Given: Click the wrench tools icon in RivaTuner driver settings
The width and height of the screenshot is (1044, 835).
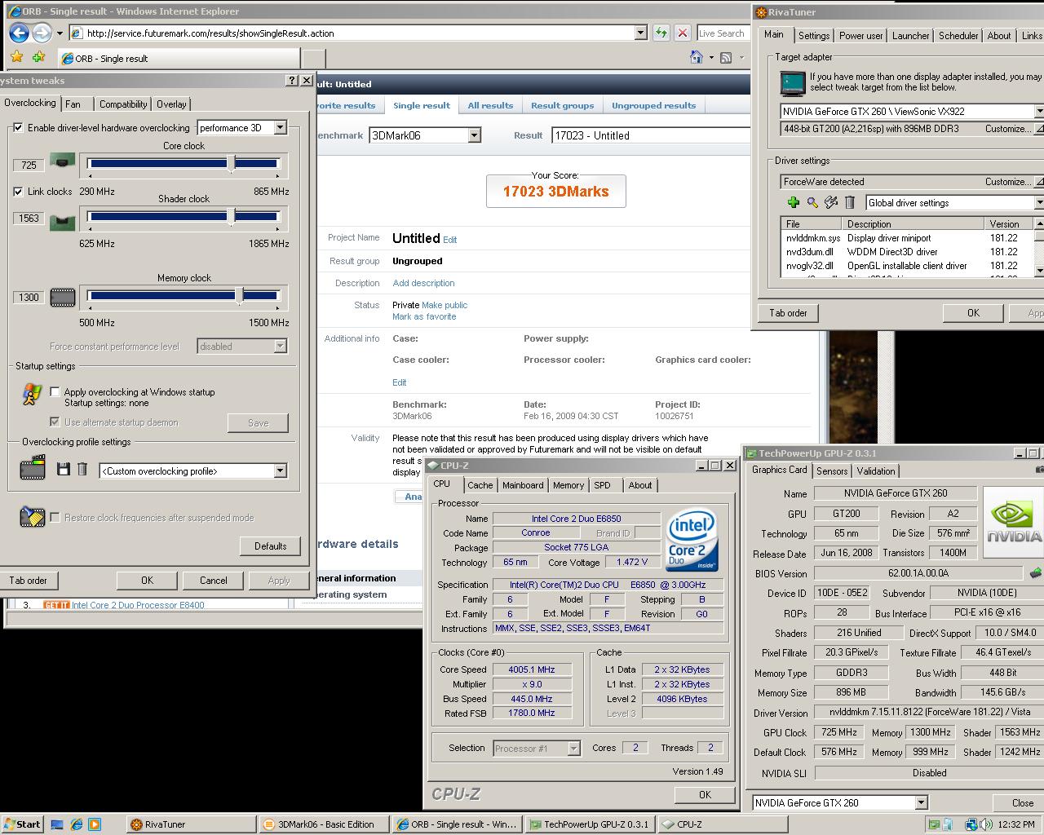Looking at the screenshot, I should click(831, 202).
